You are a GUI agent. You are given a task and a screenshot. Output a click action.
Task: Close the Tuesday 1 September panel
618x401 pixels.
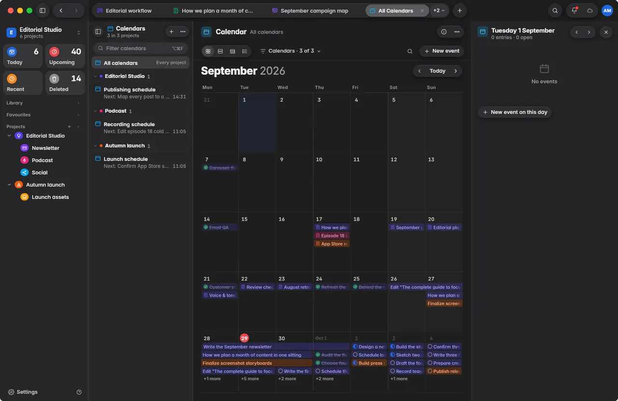(x=606, y=32)
